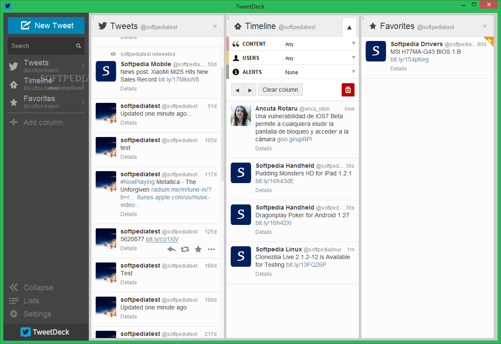This screenshot has height=344, width=501.
Task: Click the Collapse double-chevron icon
Action: 14,287
